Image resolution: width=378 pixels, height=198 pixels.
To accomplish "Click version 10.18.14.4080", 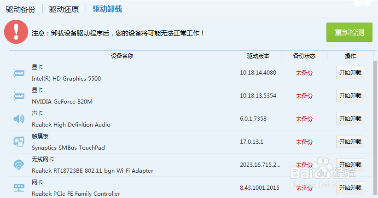I will tap(258, 73).
